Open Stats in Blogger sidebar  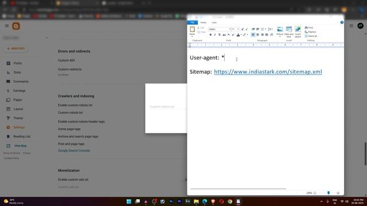pos(17,73)
